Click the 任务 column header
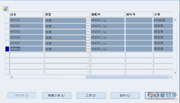 (26, 14)
